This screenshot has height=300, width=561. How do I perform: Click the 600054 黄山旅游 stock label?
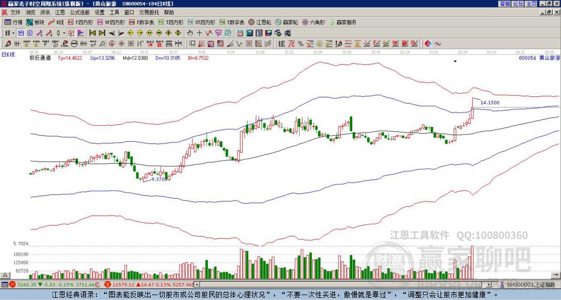pyautogui.click(x=539, y=57)
